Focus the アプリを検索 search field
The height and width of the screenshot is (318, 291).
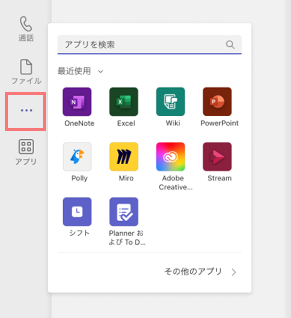coord(149,45)
